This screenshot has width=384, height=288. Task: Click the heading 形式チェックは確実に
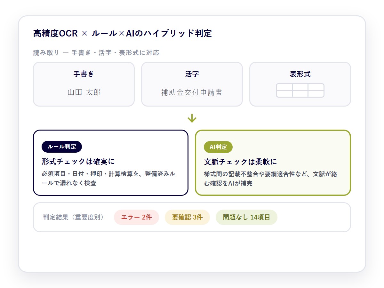[x=78, y=162]
